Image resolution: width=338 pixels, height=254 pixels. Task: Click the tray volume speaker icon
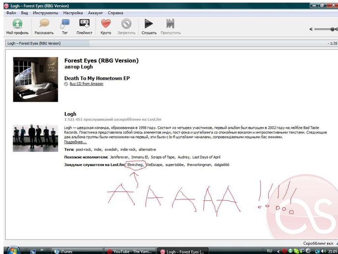324,251
